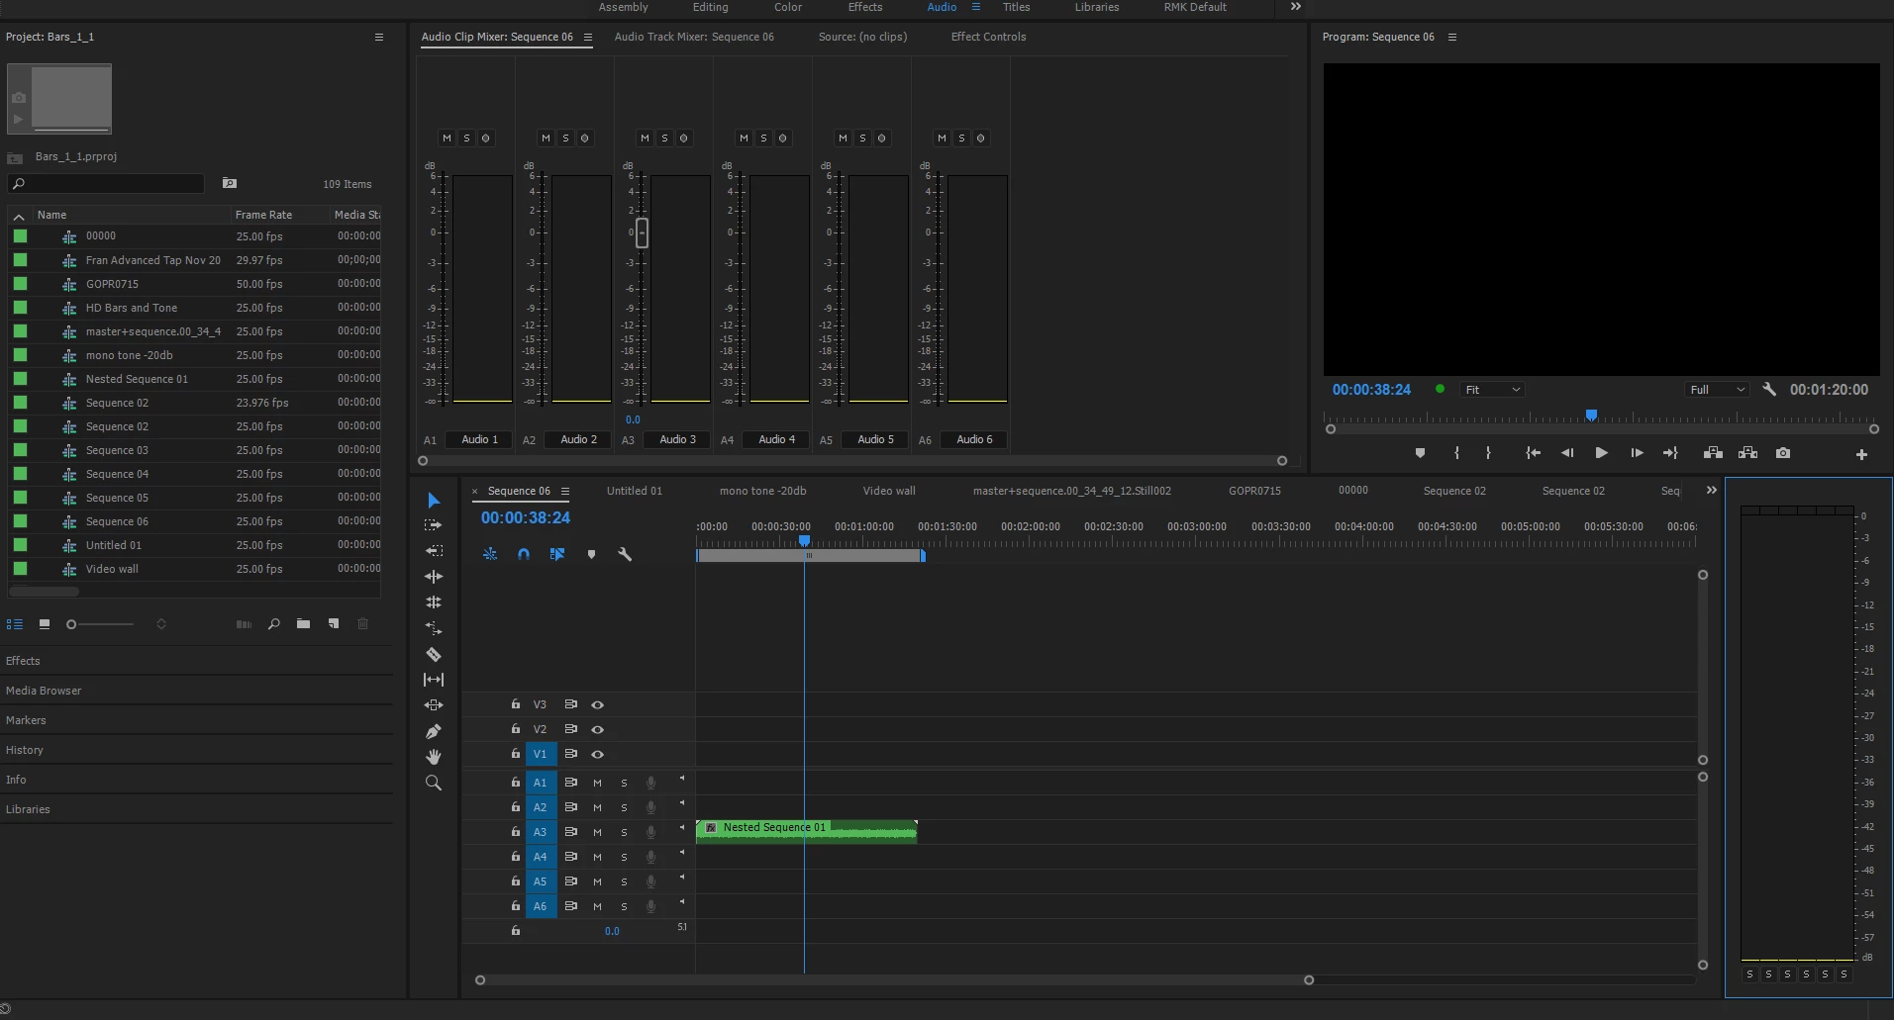This screenshot has height=1020, width=1894.
Task: Toggle V1 track output eye
Action: coord(597,754)
